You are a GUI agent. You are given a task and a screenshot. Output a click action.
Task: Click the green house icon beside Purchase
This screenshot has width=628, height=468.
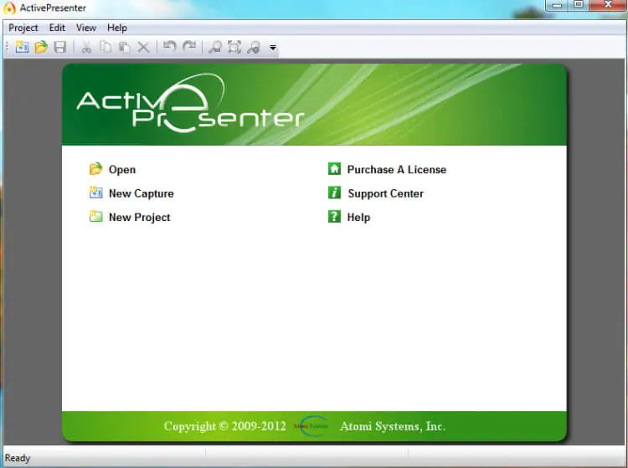334,168
